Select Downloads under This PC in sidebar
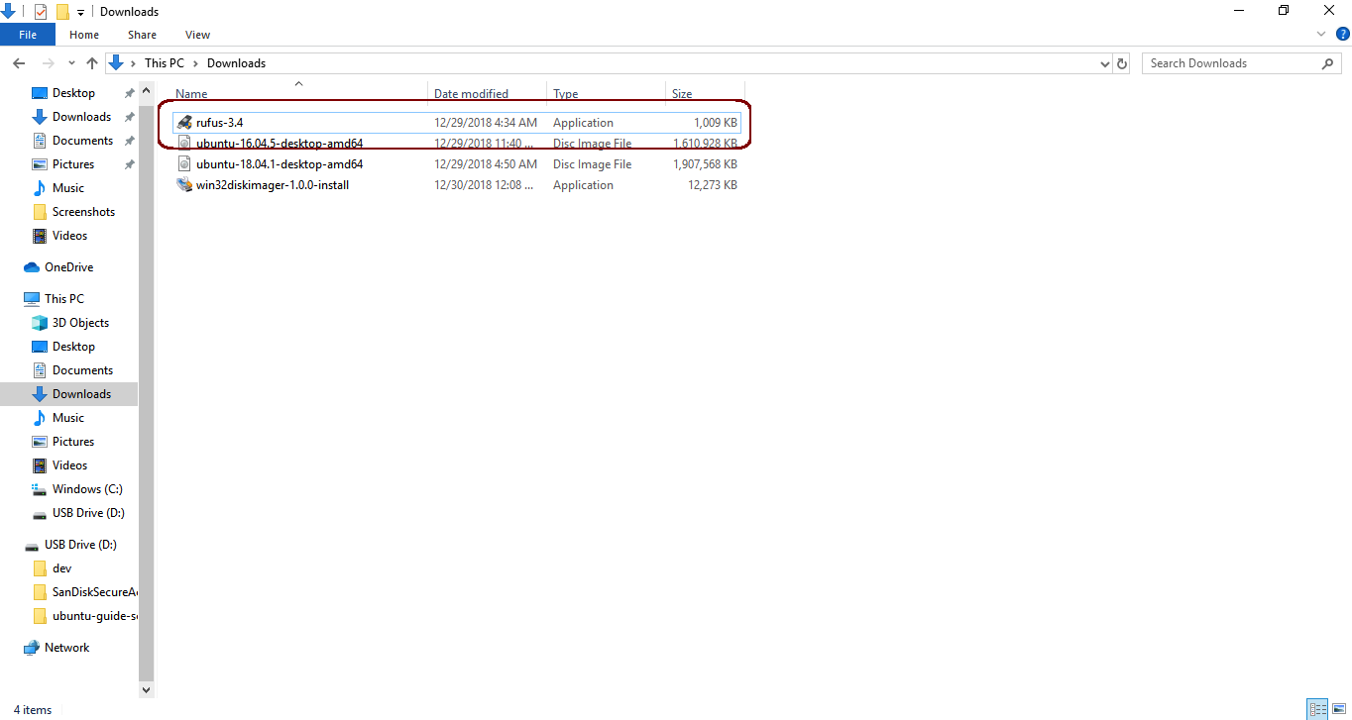The image size is (1352, 720). pyautogui.click(x=81, y=394)
